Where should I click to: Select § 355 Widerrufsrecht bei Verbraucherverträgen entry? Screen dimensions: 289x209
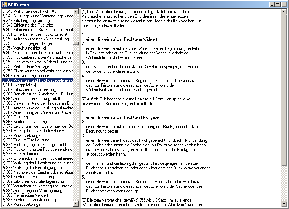click(37, 53)
